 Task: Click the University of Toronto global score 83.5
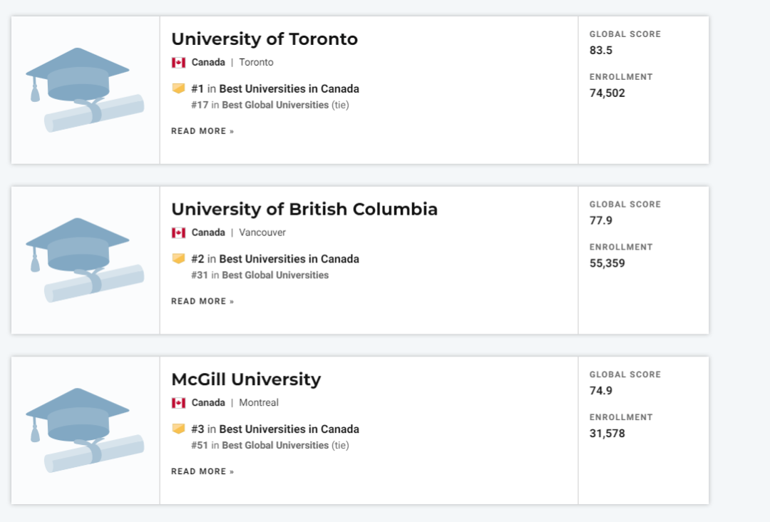(x=601, y=50)
